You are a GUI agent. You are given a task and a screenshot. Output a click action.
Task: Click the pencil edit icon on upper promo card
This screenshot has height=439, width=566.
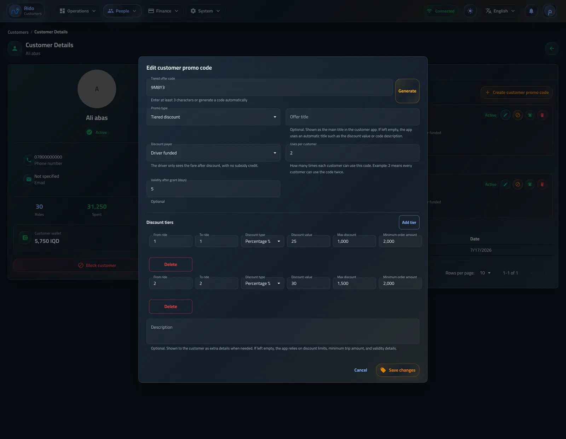click(506, 115)
